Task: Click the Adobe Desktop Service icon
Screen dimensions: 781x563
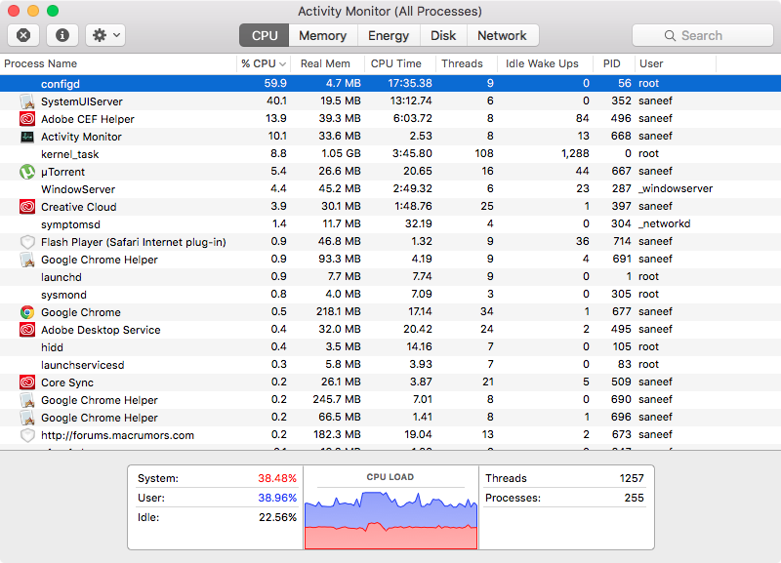Action: point(27,330)
